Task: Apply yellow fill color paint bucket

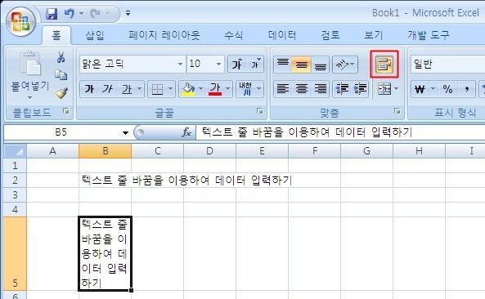Action: coord(188,89)
